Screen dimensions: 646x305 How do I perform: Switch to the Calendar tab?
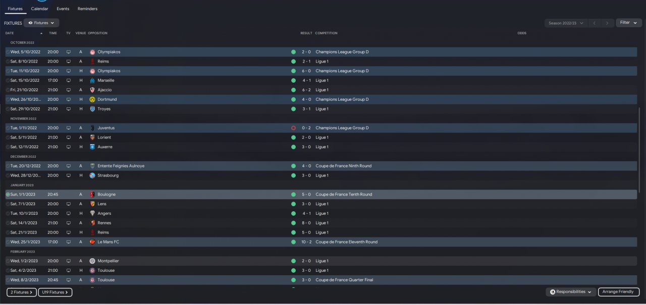click(39, 9)
